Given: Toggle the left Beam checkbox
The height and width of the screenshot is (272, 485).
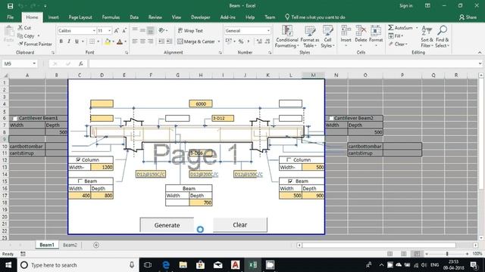Looking at the screenshot, I should (x=80, y=181).
